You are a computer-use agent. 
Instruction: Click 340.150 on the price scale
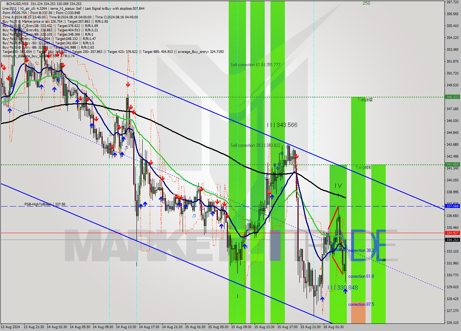pos(452,180)
